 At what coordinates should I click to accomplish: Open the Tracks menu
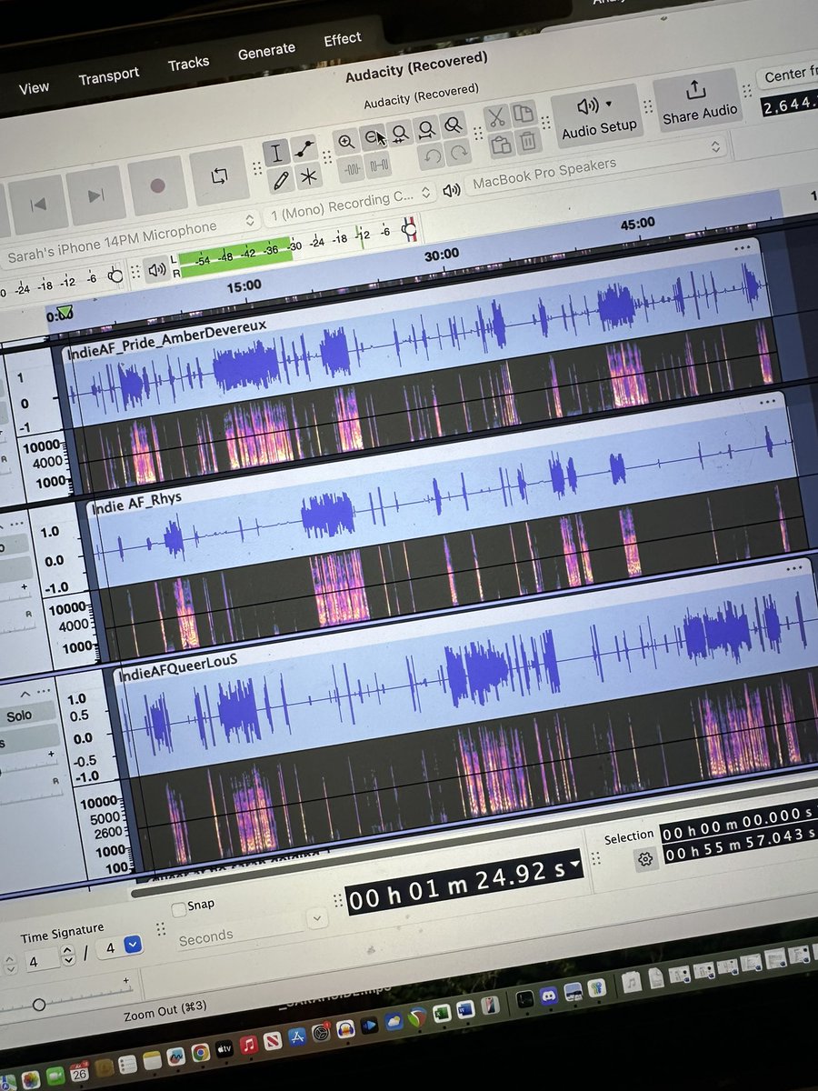[x=188, y=64]
